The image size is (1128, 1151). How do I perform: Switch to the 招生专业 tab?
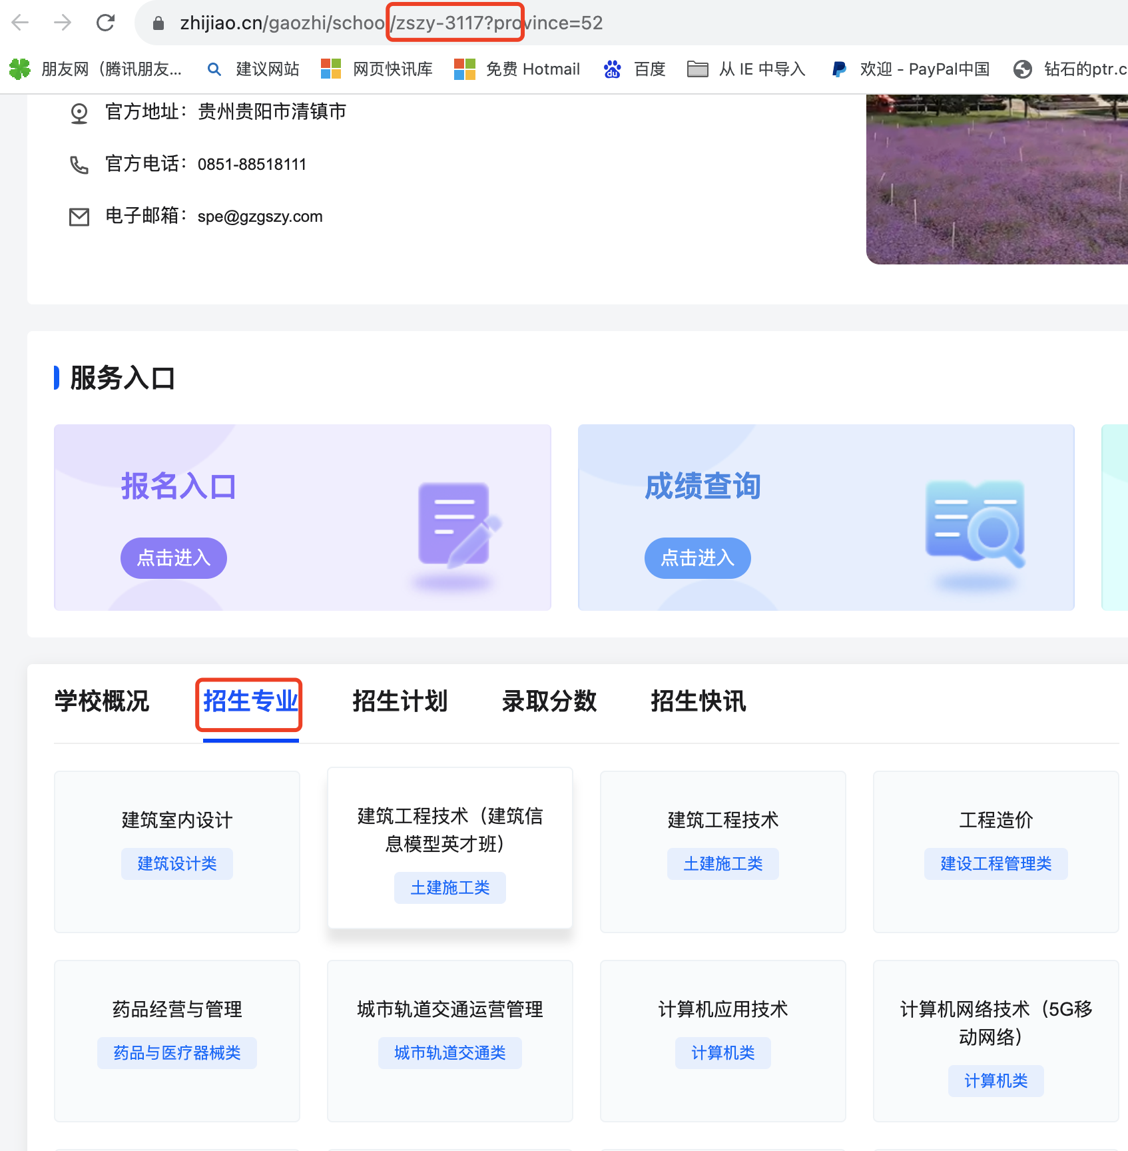(x=251, y=701)
